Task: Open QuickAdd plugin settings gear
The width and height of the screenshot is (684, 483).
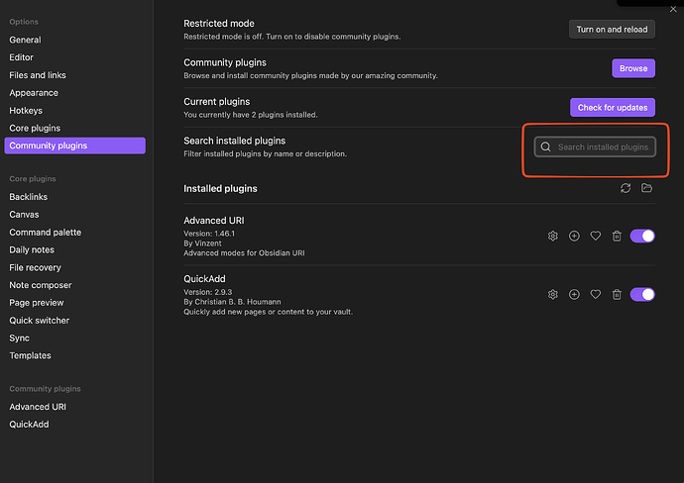Action: click(x=553, y=294)
